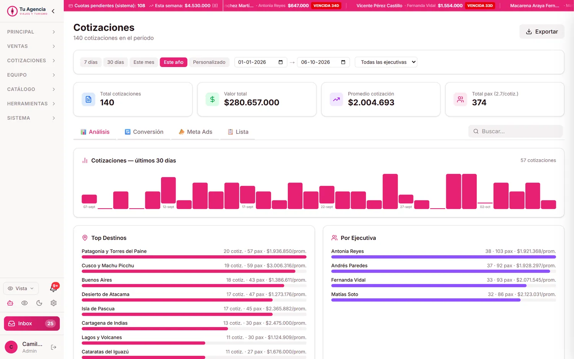Select the 30 días period filter
574x359 pixels.
point(116,62)
